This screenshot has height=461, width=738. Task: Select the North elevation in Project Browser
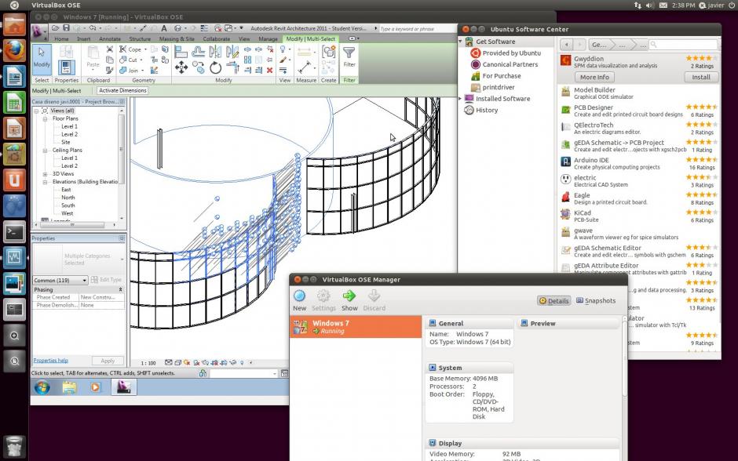(68, 198)
